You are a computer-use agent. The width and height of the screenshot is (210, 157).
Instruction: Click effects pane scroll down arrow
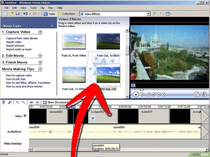pos(127,97)
